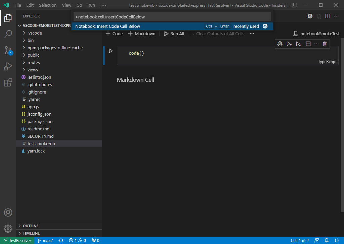Viewport: 344px width, 244px height.
Task: Collapse the VSCODE-SMOKETEST-EXPRESS root folder
Action: (x=44, y=25)
